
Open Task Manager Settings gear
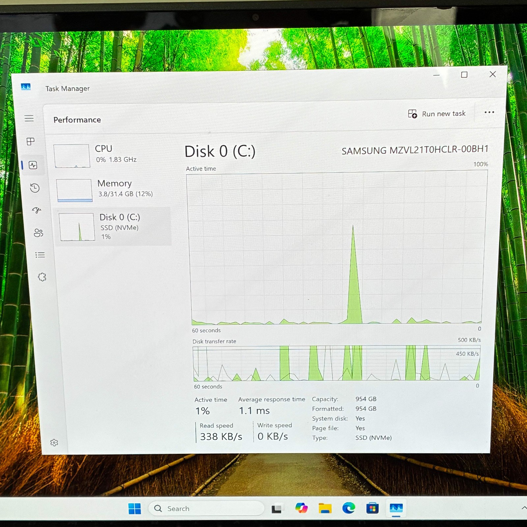pos(54,443)
